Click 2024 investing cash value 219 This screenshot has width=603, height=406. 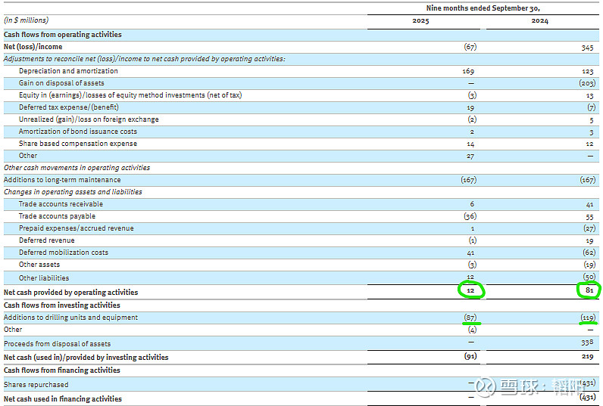[588, 357]
